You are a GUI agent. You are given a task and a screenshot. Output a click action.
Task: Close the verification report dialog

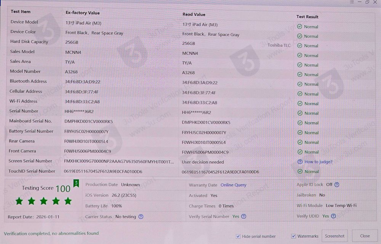[x=365, y=236]
